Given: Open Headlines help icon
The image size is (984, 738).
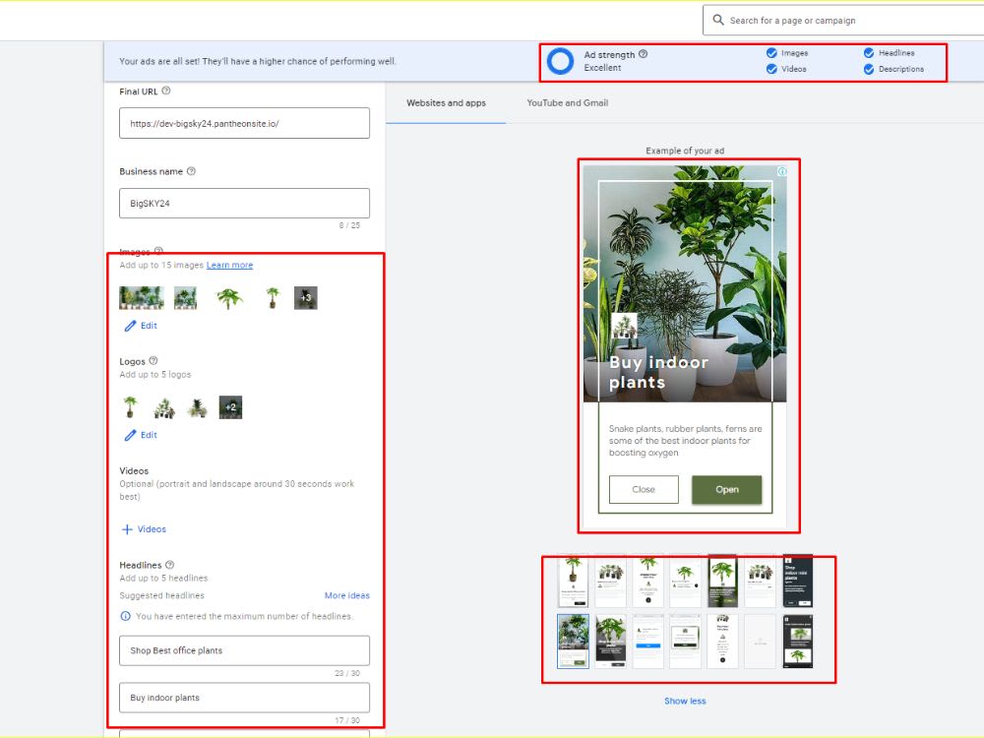Looking at the screenshot, I should tap(169, 565).
